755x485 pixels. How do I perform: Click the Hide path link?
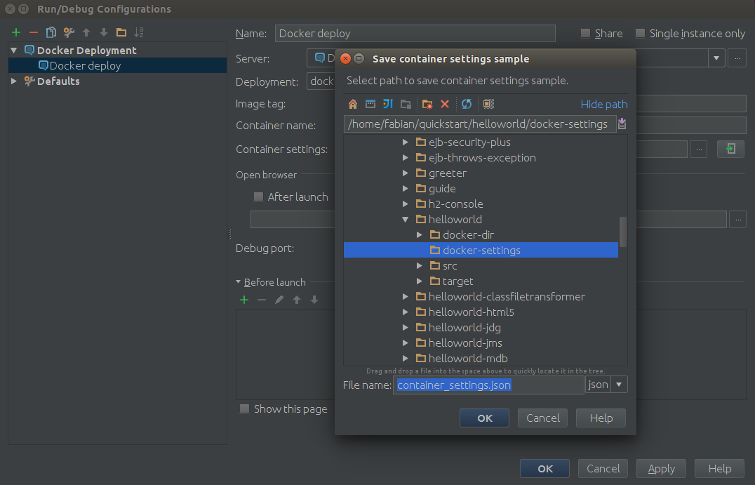coord(603,105)
